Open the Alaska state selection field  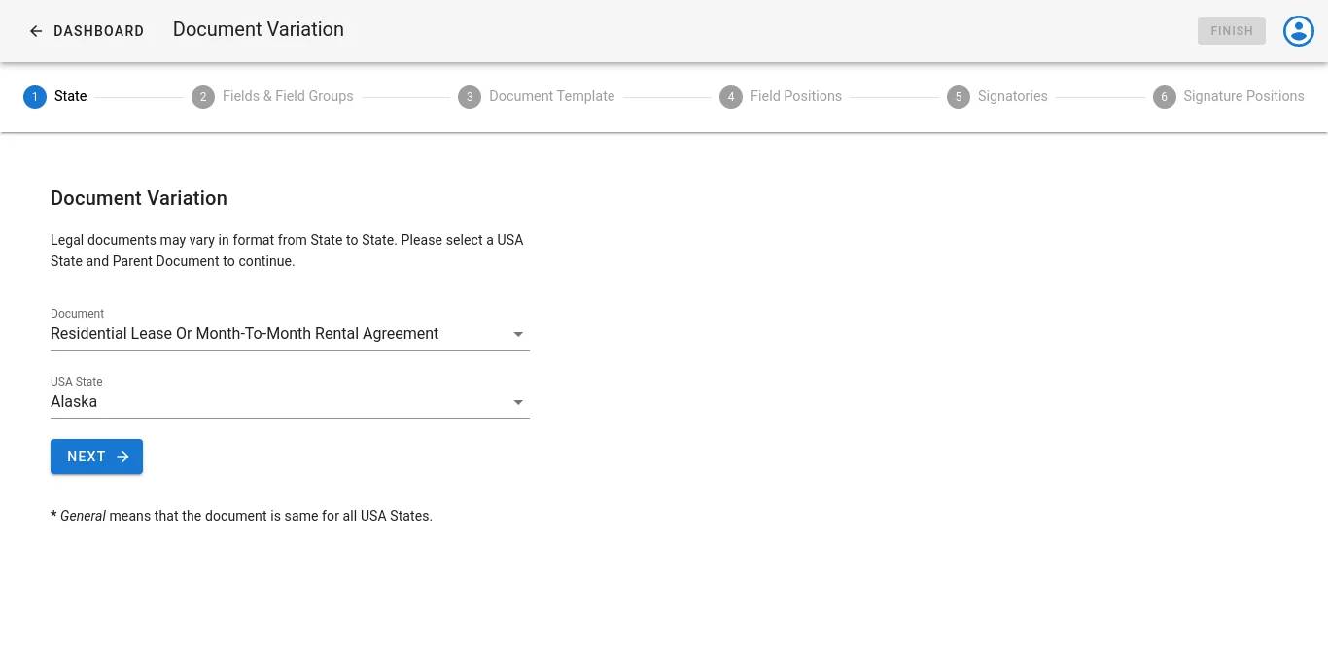coord(290,401)
